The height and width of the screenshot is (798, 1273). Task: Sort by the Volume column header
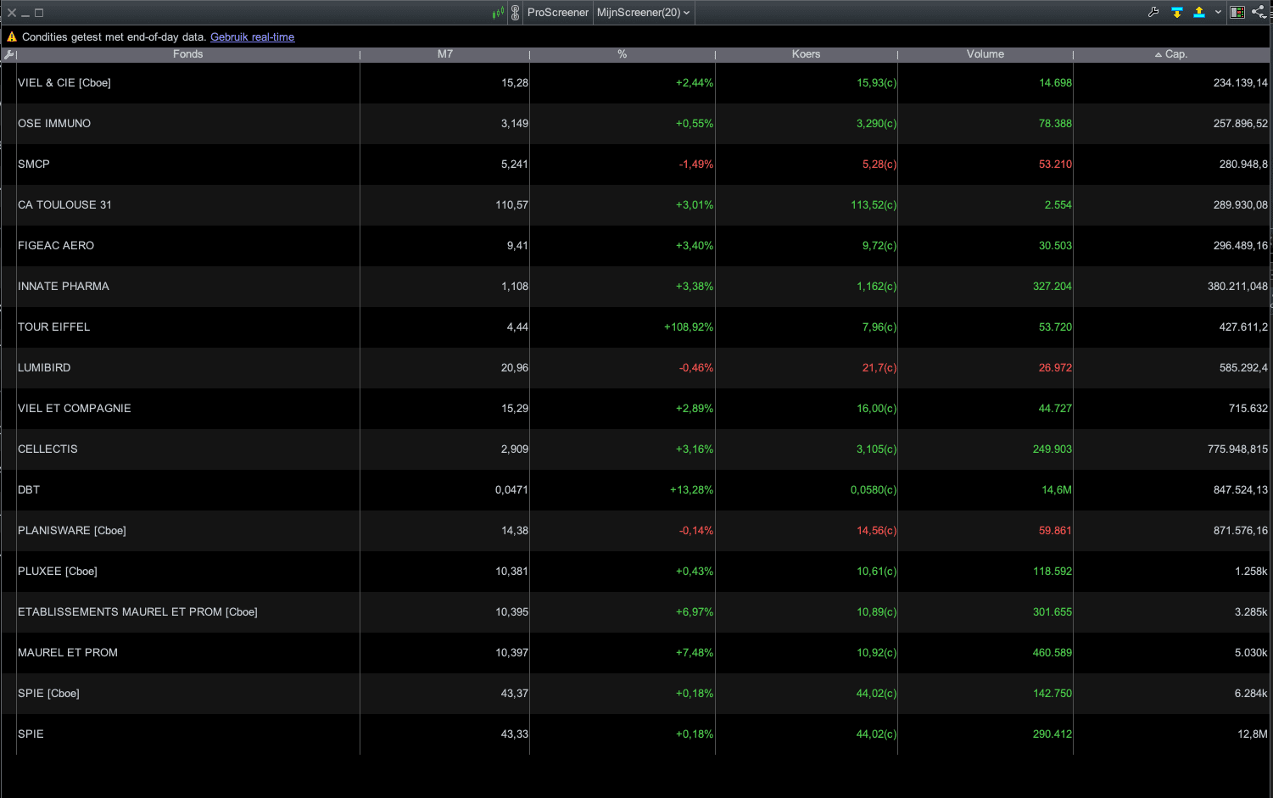point(985,54)
